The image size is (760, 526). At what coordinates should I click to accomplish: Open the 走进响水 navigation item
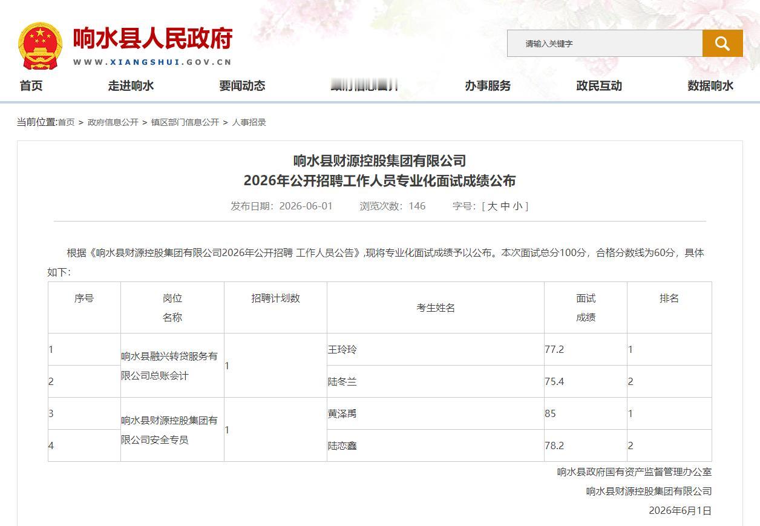tap(131, 86)
